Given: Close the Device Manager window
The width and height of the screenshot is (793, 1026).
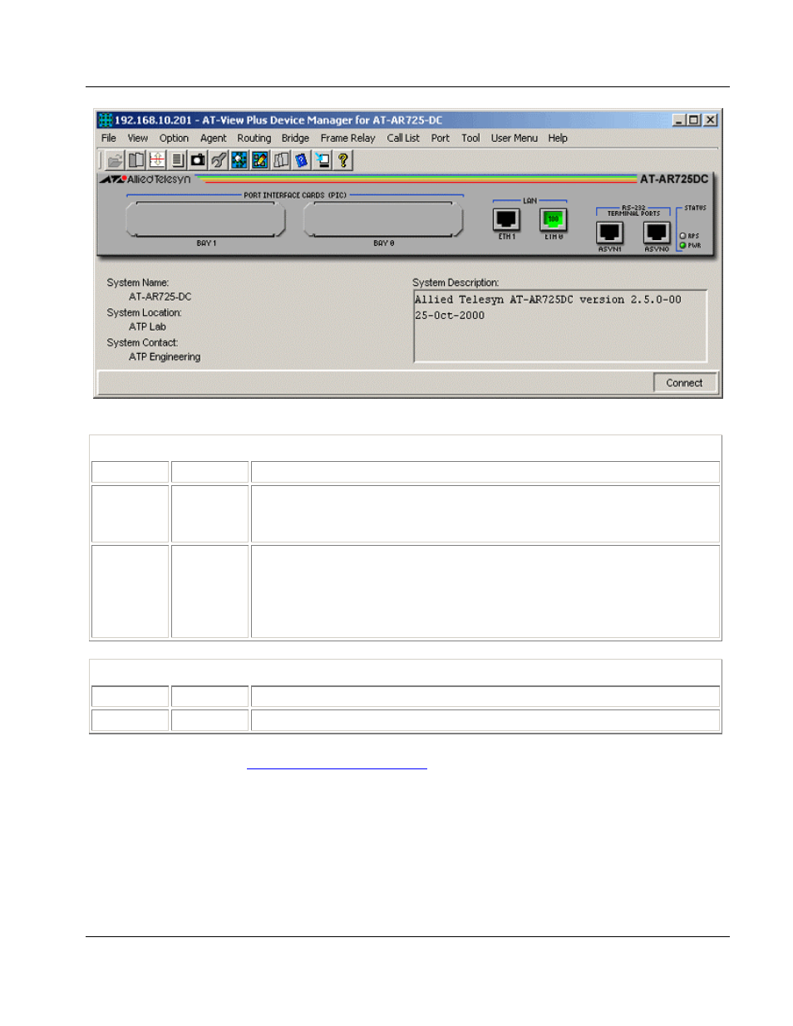Looking at the screenshot, I should point(711,120).
